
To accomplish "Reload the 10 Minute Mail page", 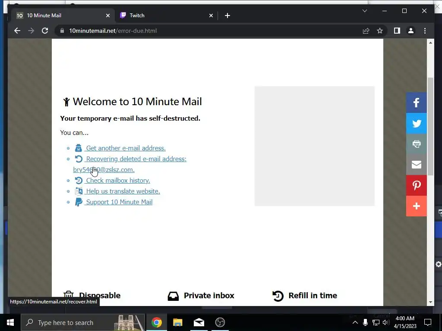I will pyautogui.click(x=45, y=31).
